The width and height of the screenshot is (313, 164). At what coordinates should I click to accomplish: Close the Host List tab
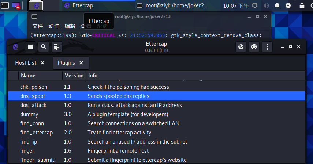[42, 63]
